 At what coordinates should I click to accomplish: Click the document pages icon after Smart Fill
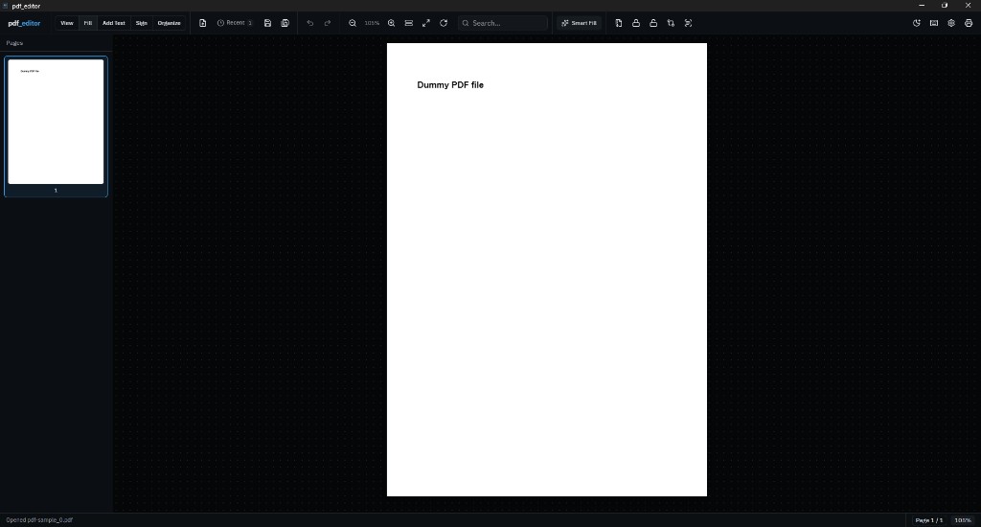619,23
